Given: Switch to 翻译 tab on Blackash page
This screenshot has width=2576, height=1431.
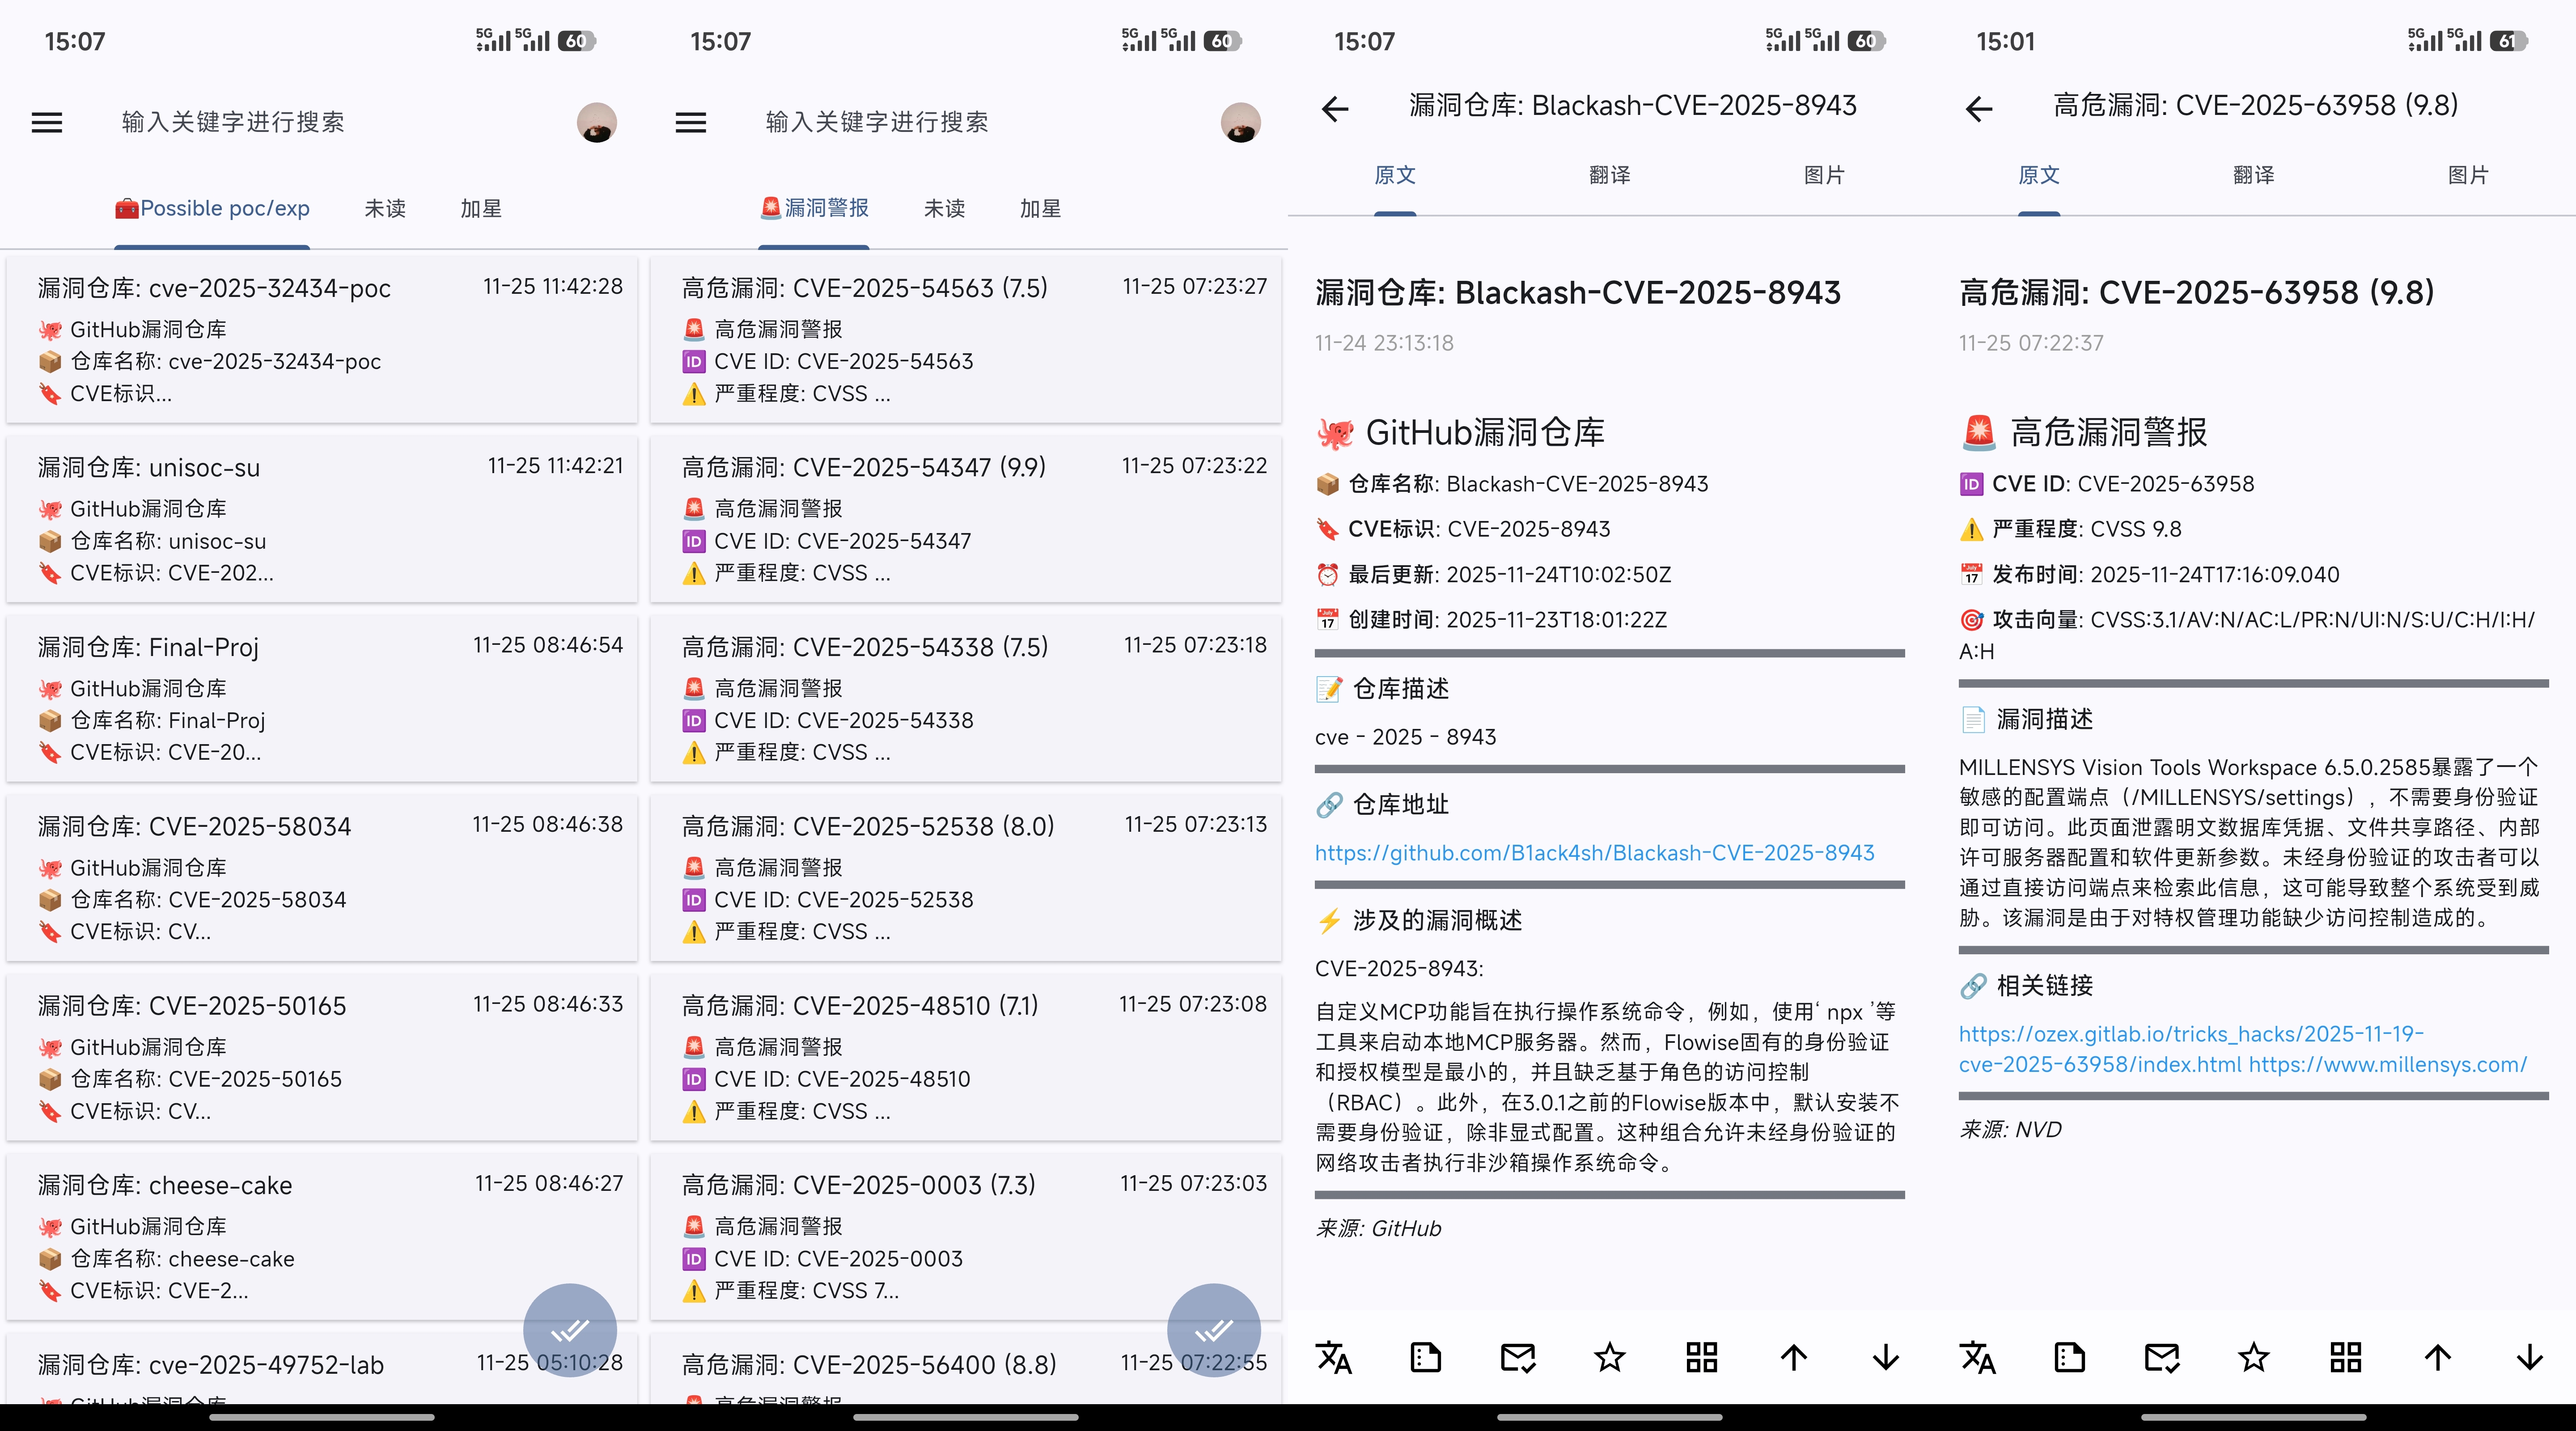Looking at the screenshot, I should pyautogui.click(x=1609, y=175).
